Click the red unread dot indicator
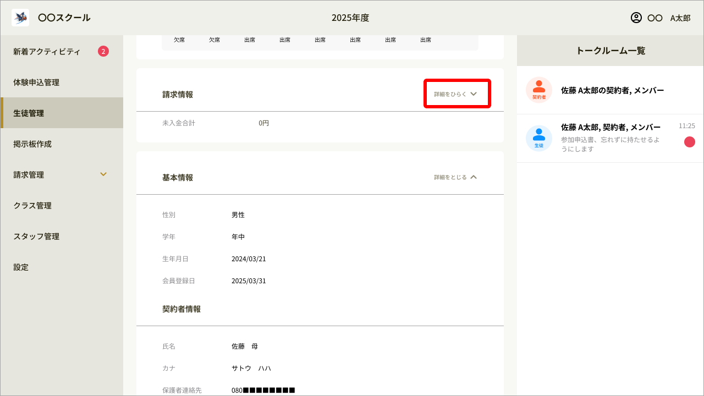 [690, 141]
